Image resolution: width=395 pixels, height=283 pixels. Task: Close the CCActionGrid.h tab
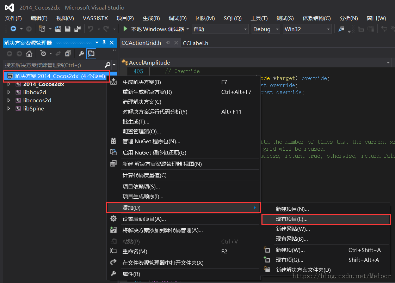(176, 43)
